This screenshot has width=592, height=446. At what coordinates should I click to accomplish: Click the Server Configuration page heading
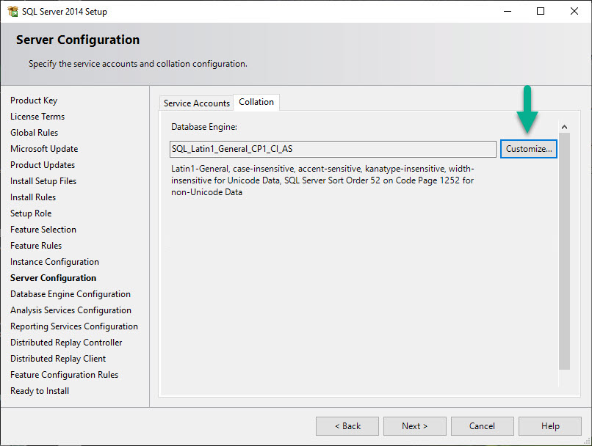(78, 40)
